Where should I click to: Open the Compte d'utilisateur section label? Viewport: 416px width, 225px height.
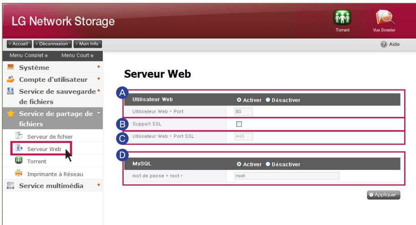pyautogui.click(x=53, y=80)
